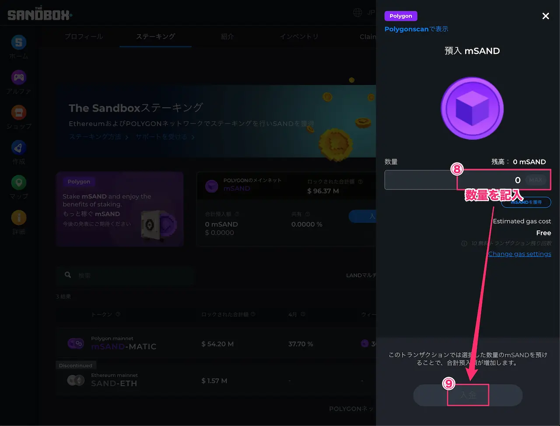
Task: Click 37.70 % APR value
Action: tap(301, 344)
